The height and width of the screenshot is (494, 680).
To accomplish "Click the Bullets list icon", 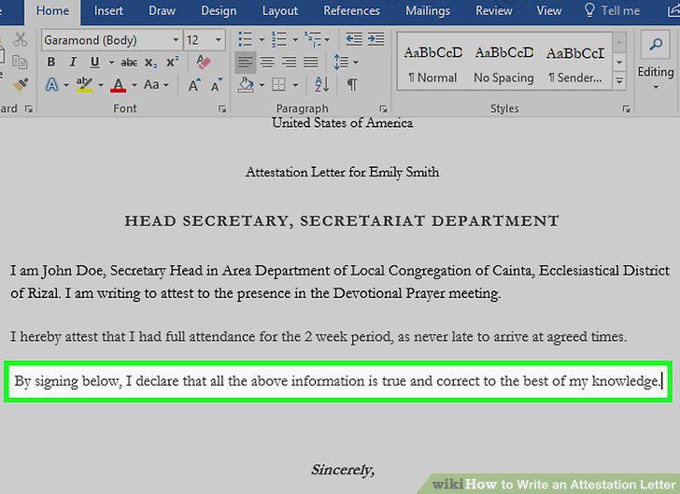I will coord(246,39).
